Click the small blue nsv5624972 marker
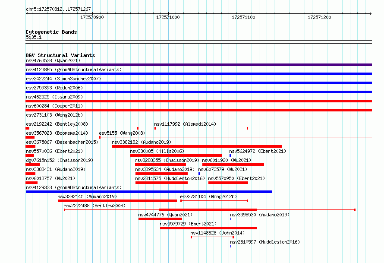 (x=230, y=155)
